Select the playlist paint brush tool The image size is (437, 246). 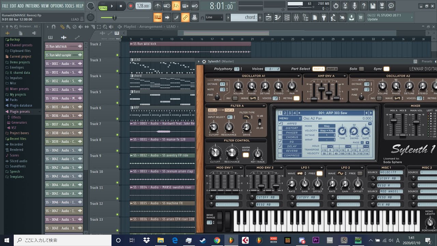(68, 27)
